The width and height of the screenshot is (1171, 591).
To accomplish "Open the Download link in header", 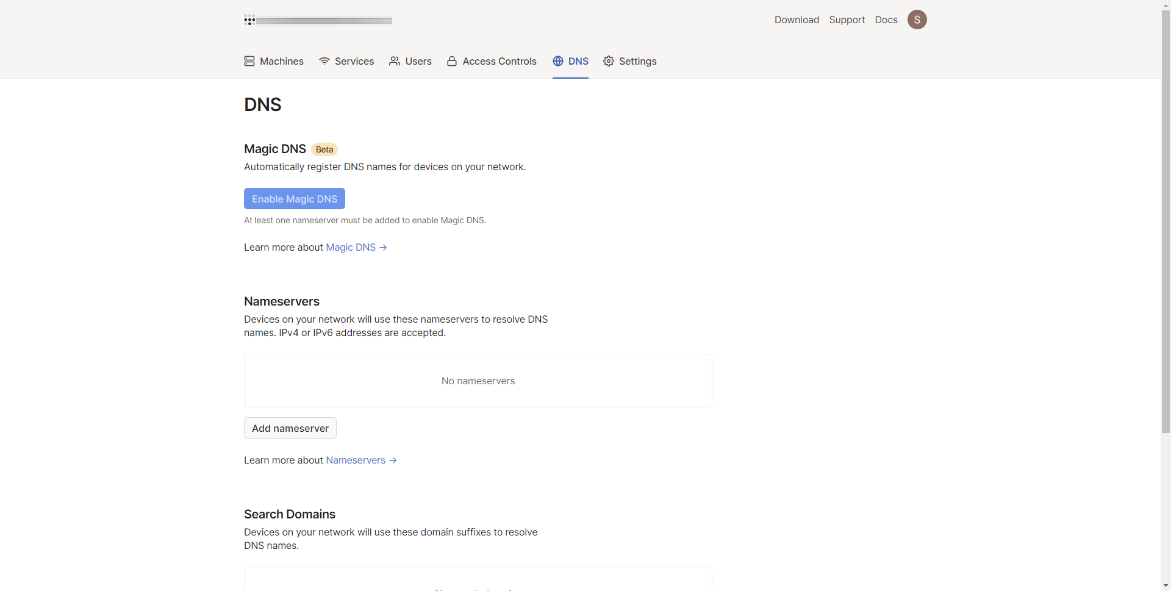I will click(797, 20).
